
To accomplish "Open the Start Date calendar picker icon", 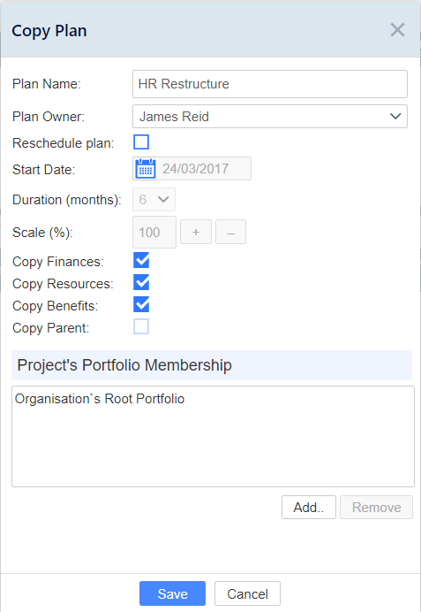I will click(146, 169).
